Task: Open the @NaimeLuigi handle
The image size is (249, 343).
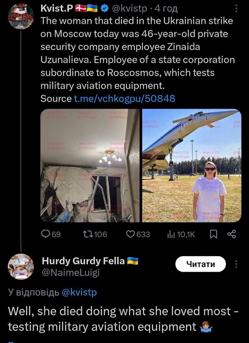Action: (x=70, y=272)
